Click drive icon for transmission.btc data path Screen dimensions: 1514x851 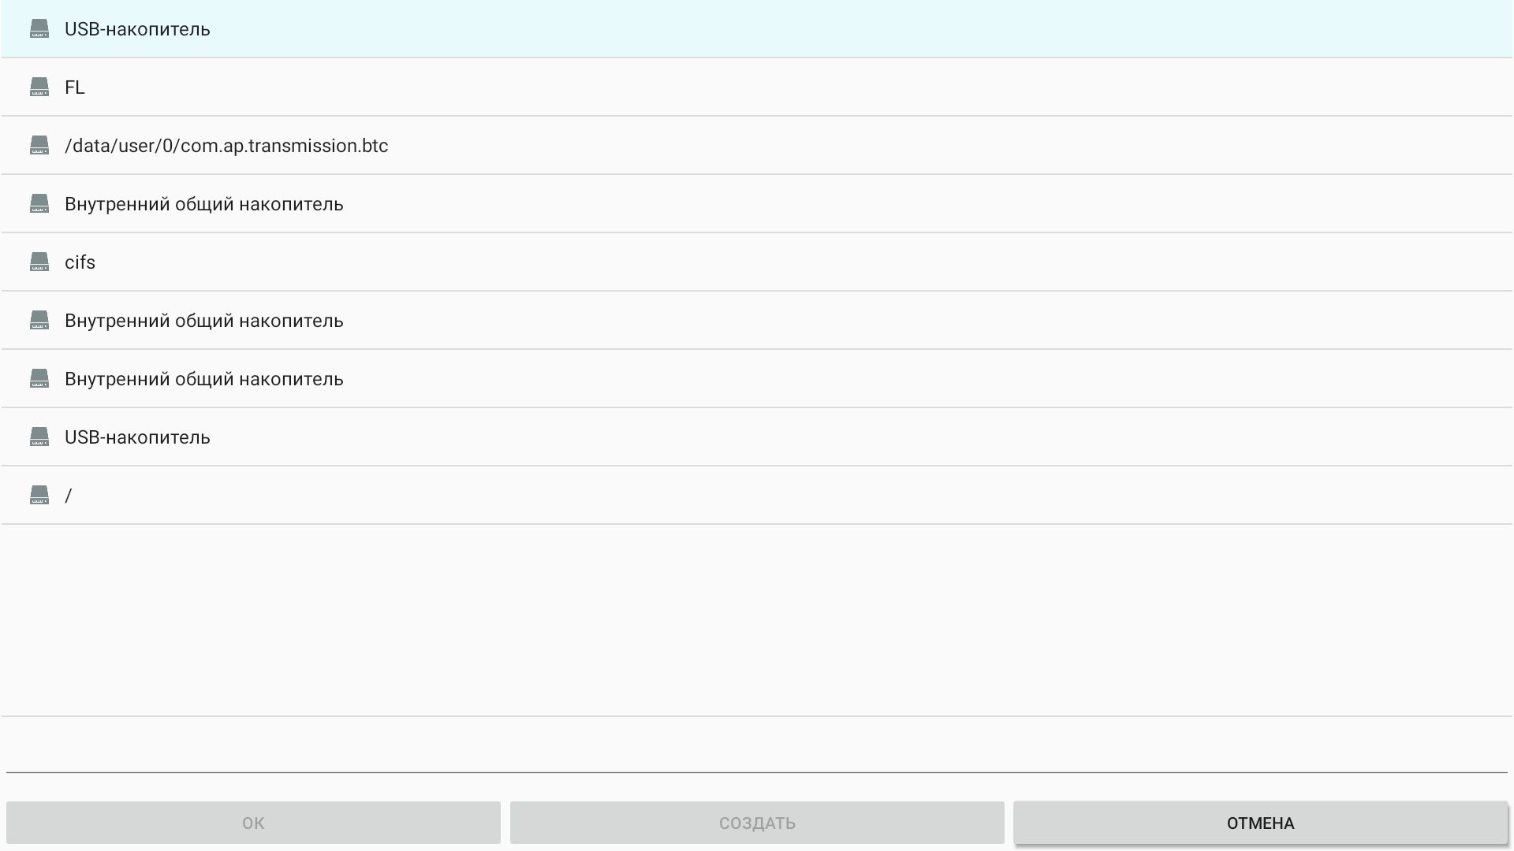pos(39,146)
